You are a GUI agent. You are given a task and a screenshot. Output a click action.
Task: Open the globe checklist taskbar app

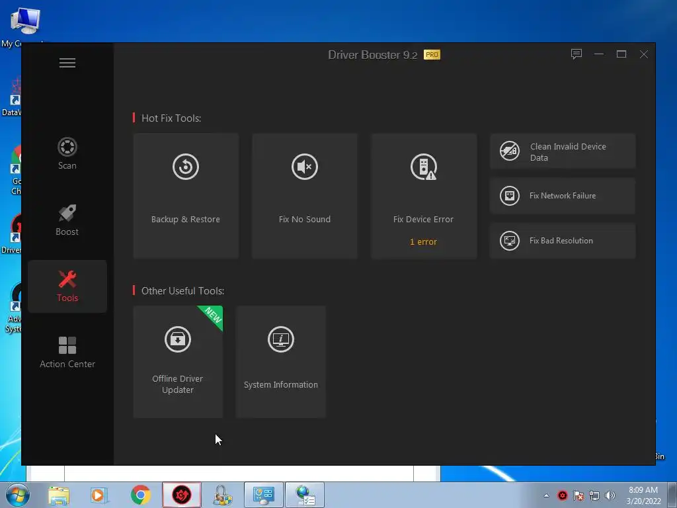305,495
